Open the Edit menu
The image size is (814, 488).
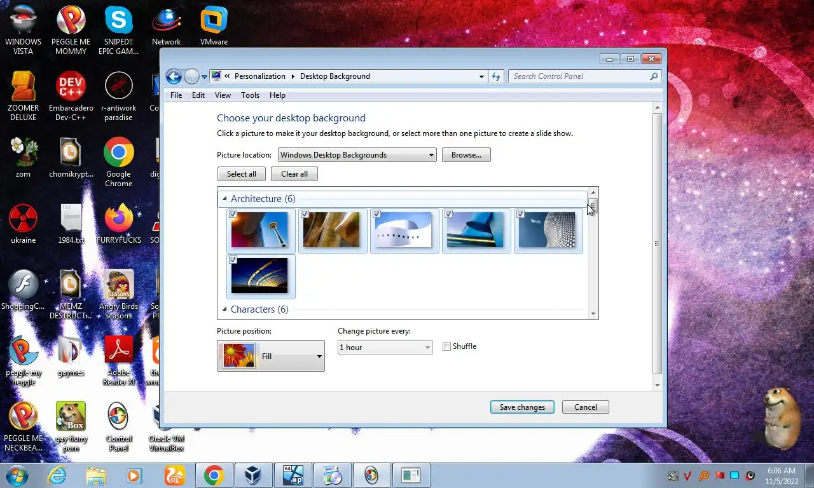[198, 95]
